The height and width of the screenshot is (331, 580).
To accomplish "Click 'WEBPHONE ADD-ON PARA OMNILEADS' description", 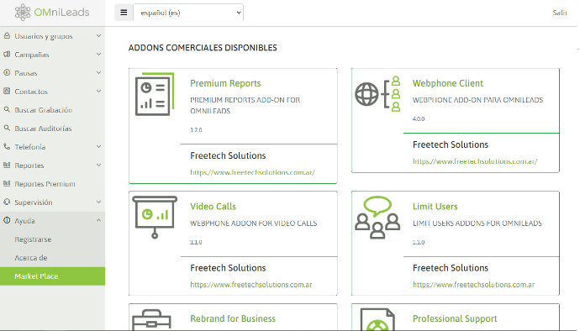I will point(478,100).
